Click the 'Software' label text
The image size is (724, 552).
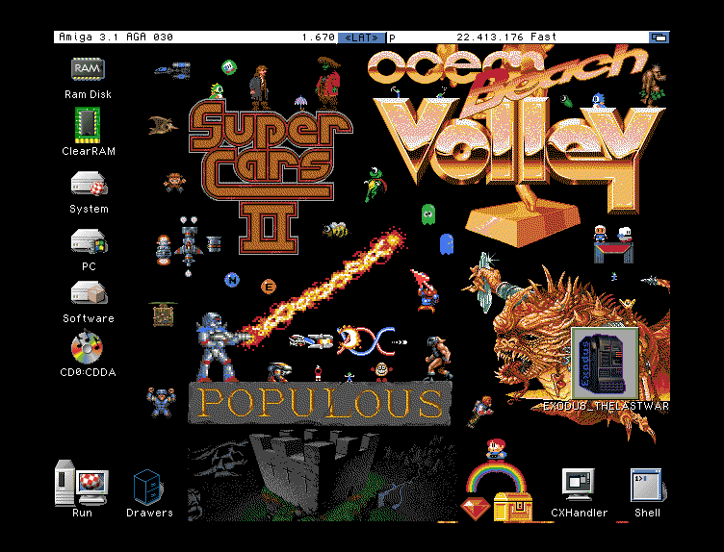point(89,318)
